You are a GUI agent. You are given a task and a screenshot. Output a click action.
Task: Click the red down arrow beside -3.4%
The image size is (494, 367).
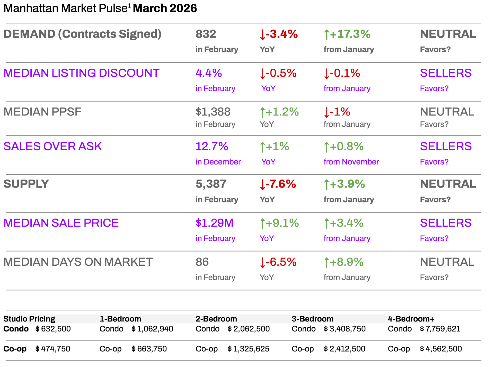(x=262, y=35)
